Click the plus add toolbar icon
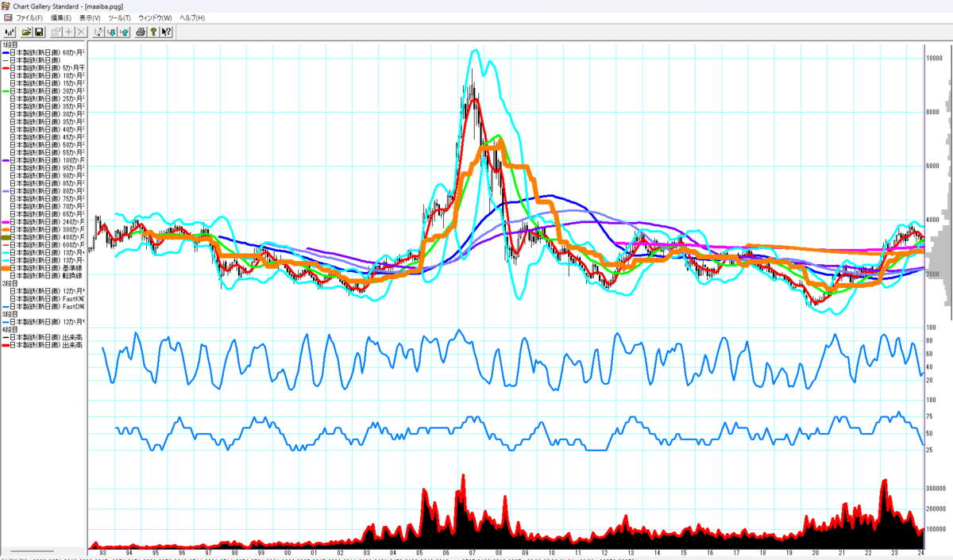 [x=69, y=32]
